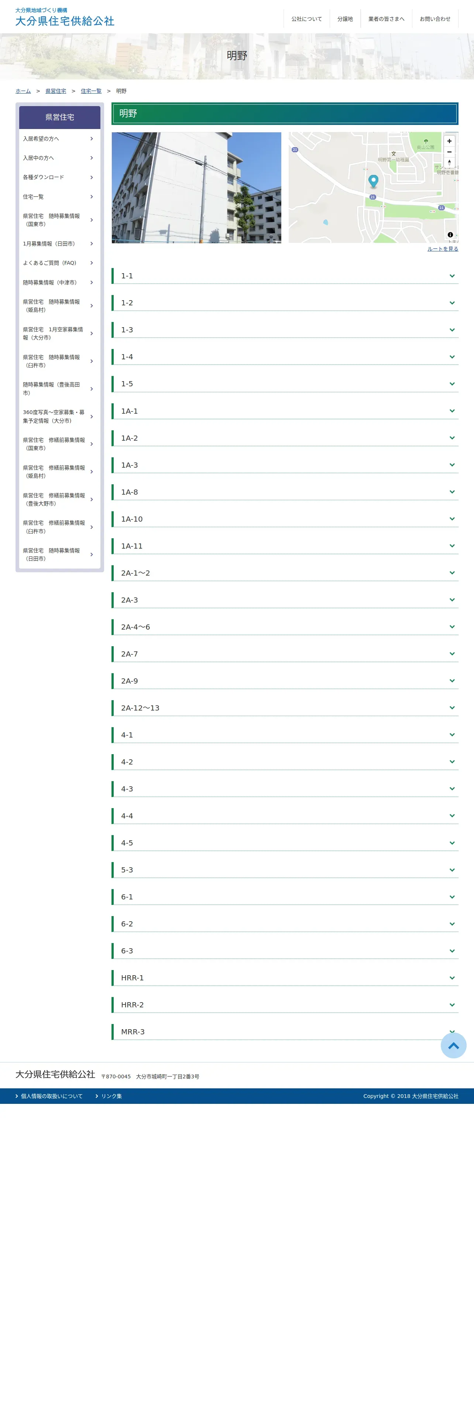Expand the 6-2 section

(285, 924)
